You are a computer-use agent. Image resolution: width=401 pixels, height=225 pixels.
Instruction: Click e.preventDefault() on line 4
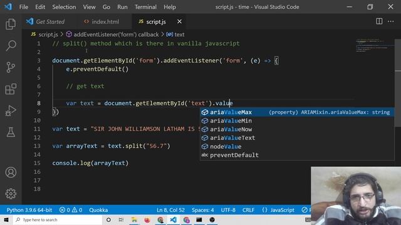pyautogui.click(x=97, y=69)
